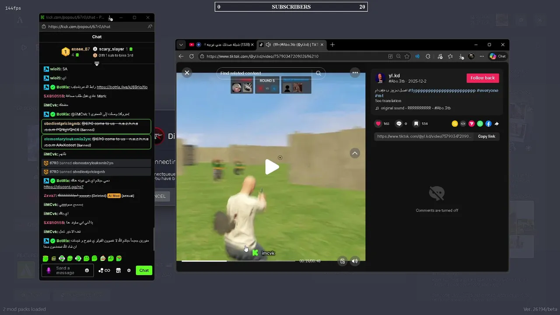Type in the Find related content field
The height and width of the screenshot is (315, 560).
264,73
